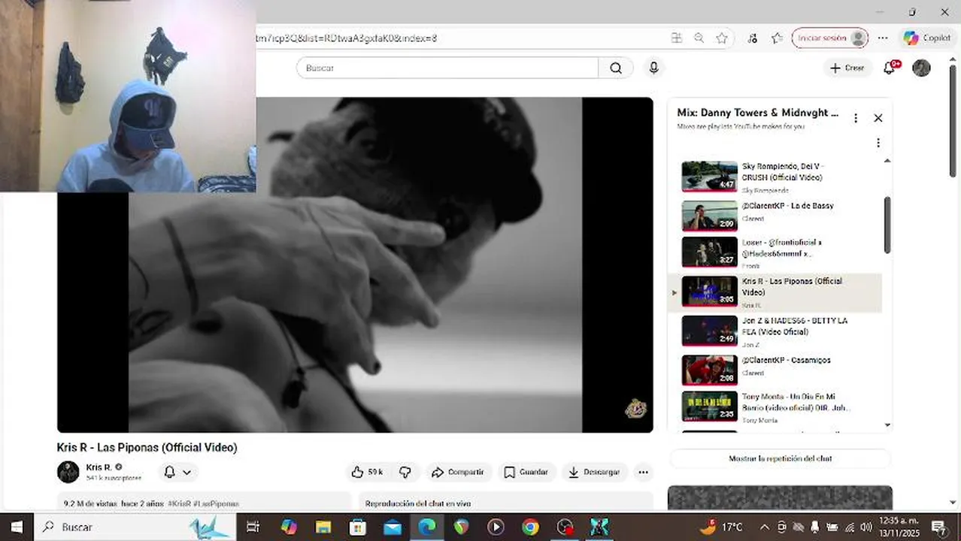Play Jon Z BETTY LA FEA thumbnail

click(710, 331)
